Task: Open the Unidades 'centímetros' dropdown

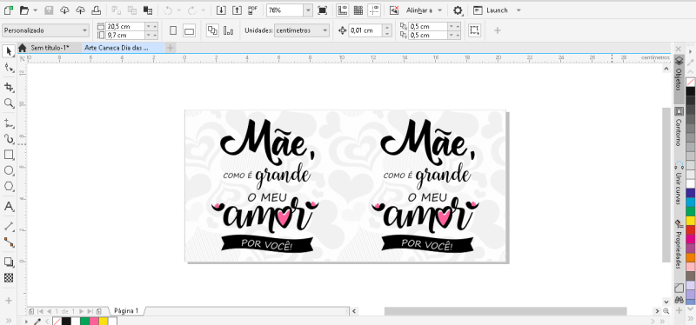Action: (x=302, y=30)
